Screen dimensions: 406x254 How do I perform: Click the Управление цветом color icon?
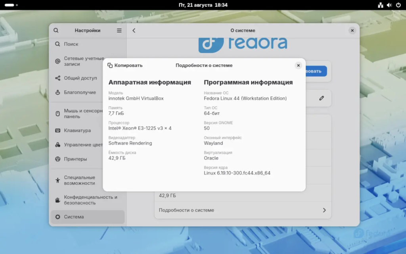57,144
